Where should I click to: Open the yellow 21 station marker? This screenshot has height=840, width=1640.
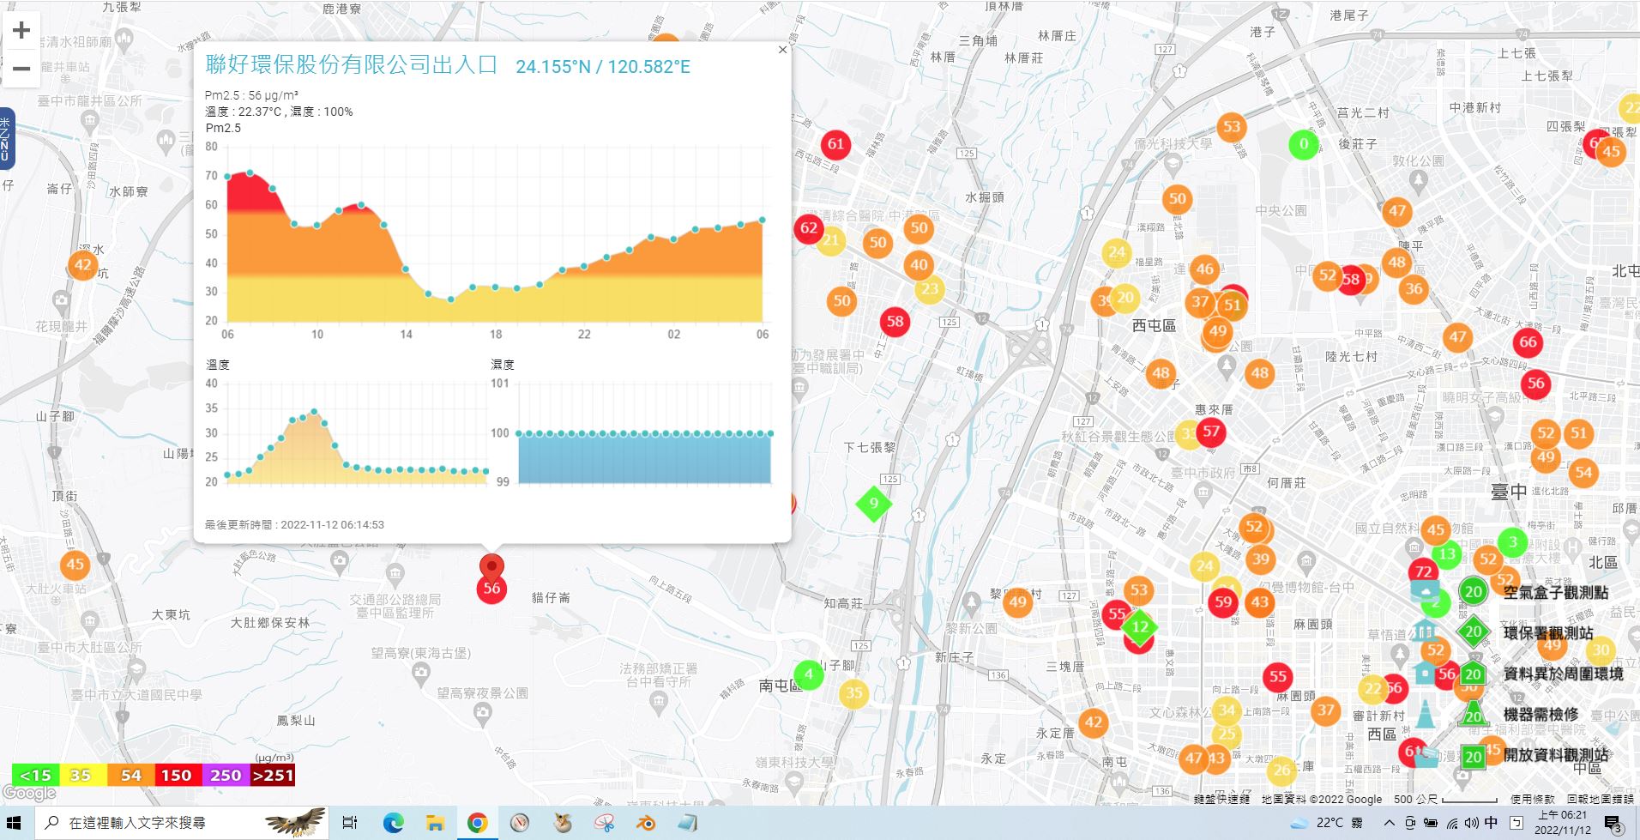pyautogui.click(x=832, y=240)
